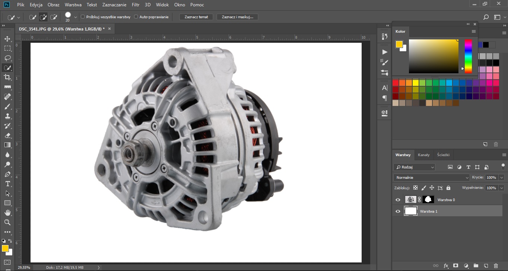Click the delete layer trash icon
This screenshot has width=508, height=271.
(495, 266)
